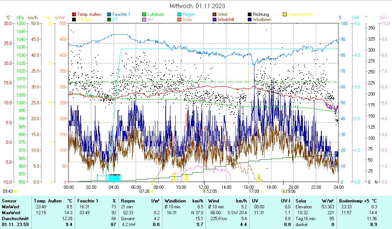This screenshot has width=392, height=229.
Task: Click the Luftdruck legend label
Action: 156,14
